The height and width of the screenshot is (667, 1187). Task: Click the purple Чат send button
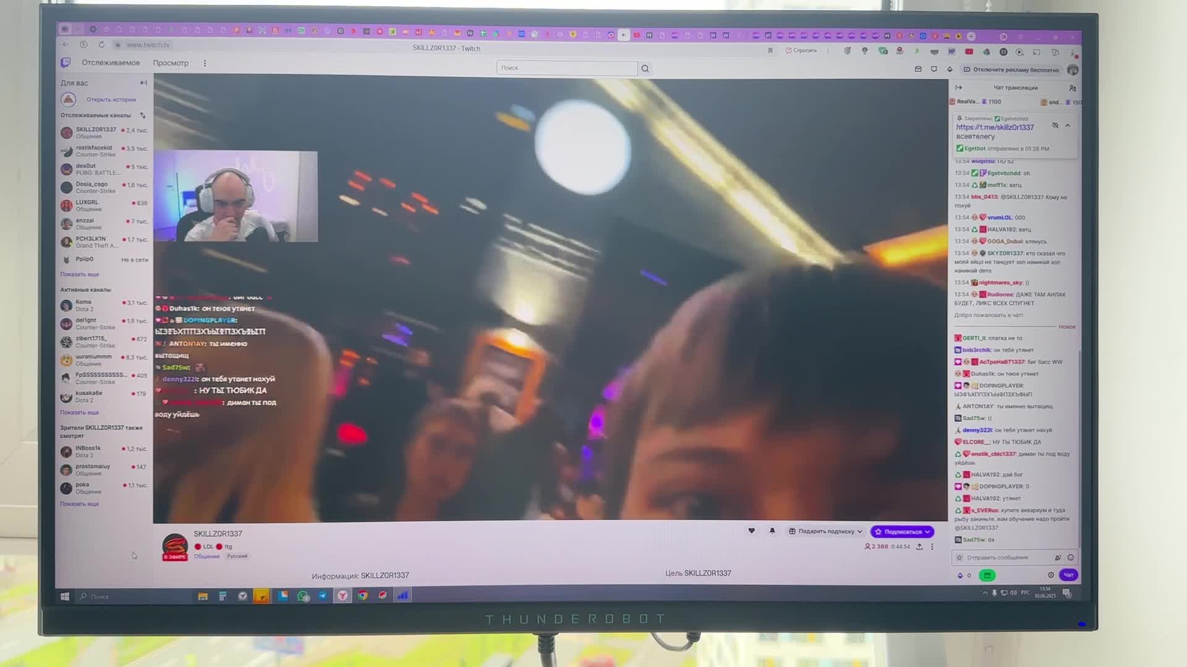point(1068,575)
